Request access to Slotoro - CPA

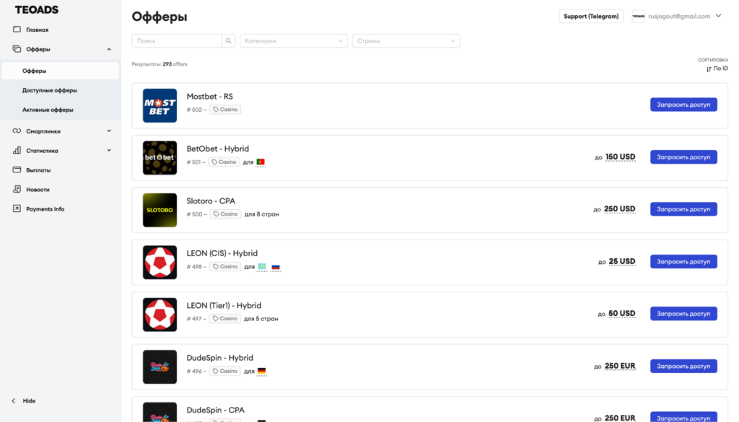pos(683,209)
